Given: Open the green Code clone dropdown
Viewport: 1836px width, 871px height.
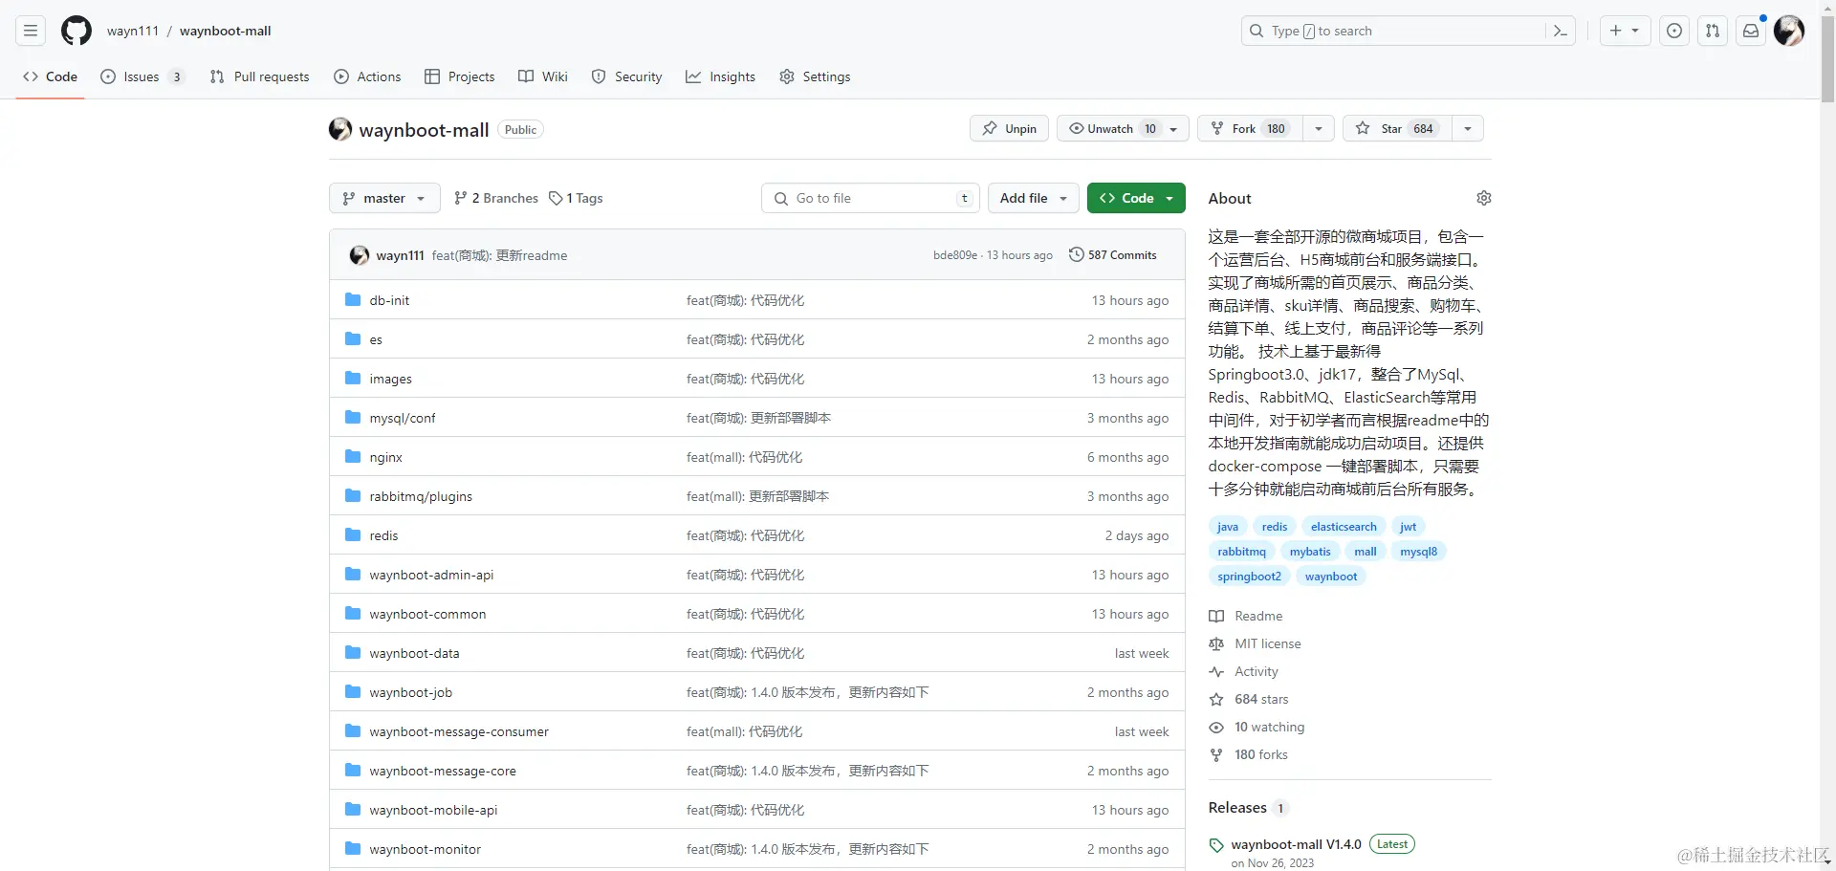Looking at the screenshot, I should 1136,198.
